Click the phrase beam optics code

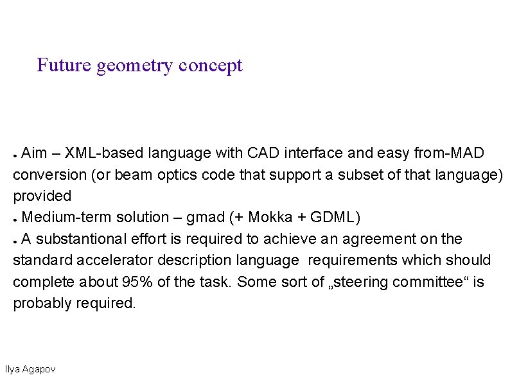coord(175,175)
